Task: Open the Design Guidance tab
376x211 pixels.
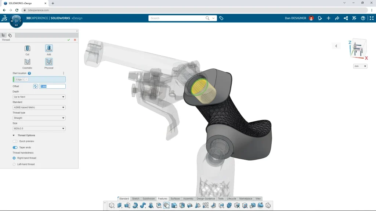Action: [x=206, y=199]
